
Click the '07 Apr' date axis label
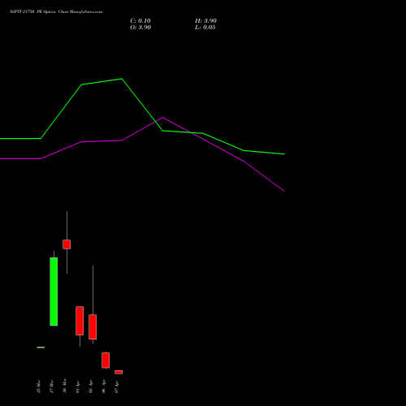point(117,387)
